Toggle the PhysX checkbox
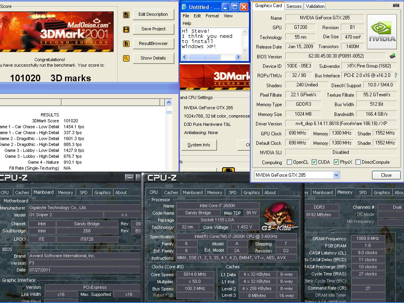 coord(336,162)
